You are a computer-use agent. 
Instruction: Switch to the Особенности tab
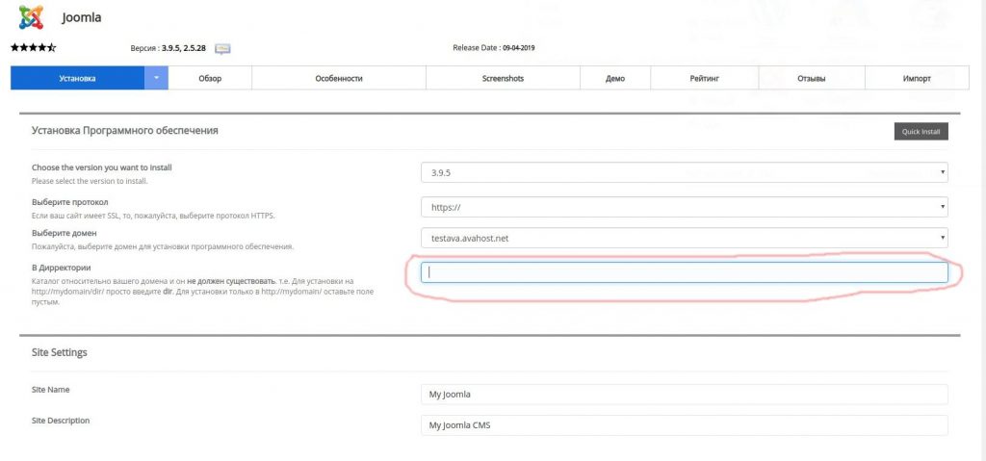click(339, 79)
